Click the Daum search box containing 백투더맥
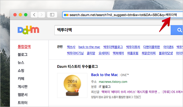 click(x=113, y=30)
